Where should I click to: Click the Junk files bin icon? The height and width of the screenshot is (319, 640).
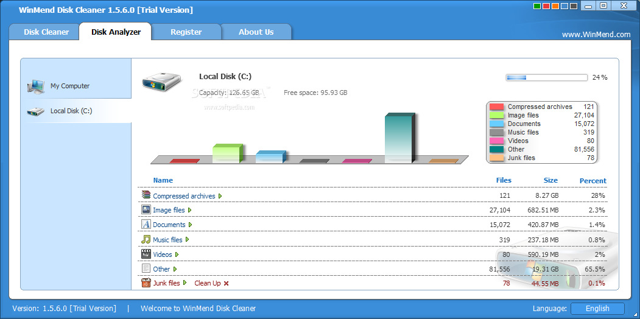point(146,282)
